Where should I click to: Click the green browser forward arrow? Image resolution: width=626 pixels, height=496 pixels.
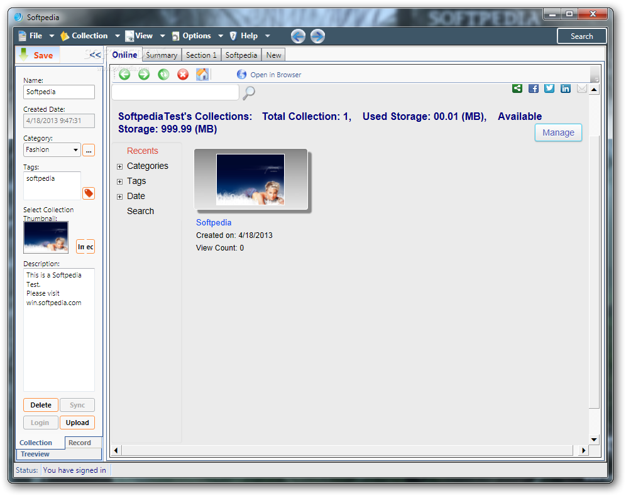point(144,75)
